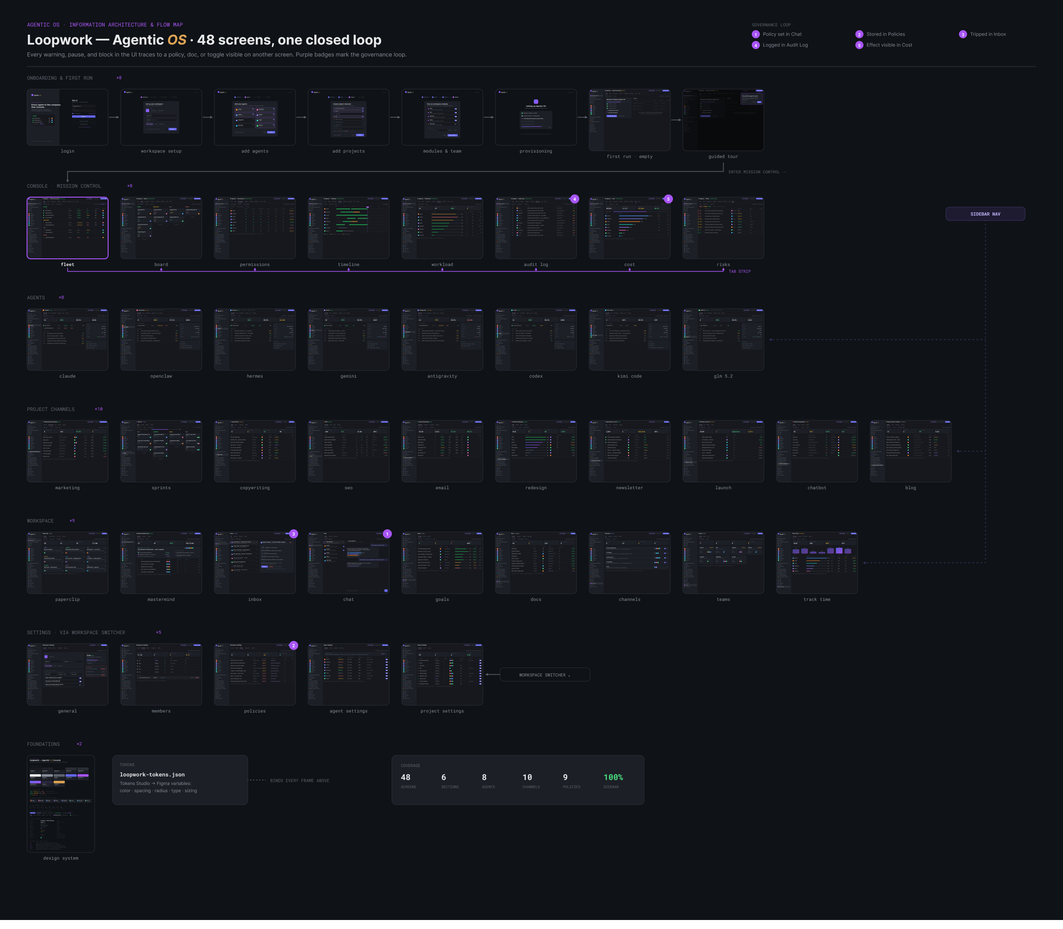
Task: Open the timeline screen thumbnail
Action: click(x=349, y=228)
